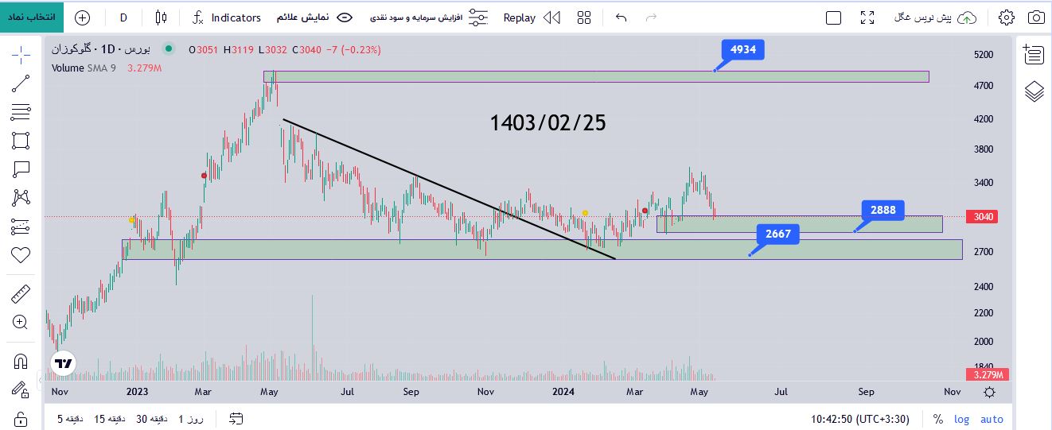Click the 5200 price axis label
Screen dimensions: 1052x430
[x=984, y=55]
